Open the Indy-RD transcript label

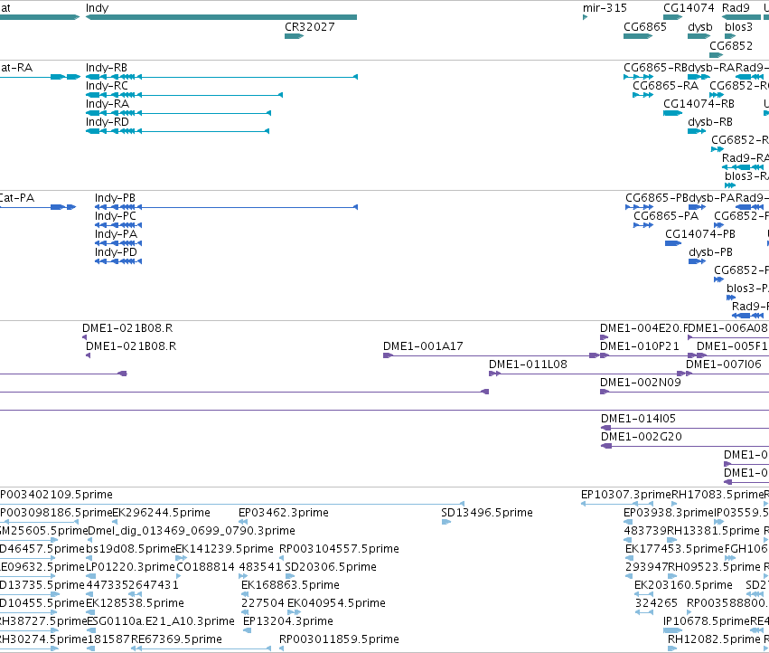pyautogui.click(x=107, y=122)
